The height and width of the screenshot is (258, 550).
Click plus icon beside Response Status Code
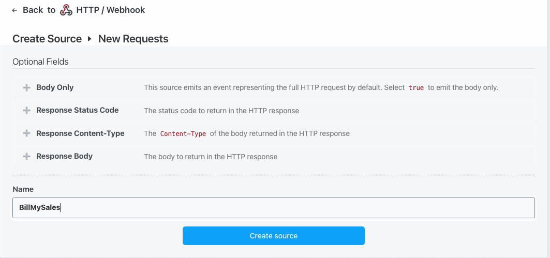[26, 111]
